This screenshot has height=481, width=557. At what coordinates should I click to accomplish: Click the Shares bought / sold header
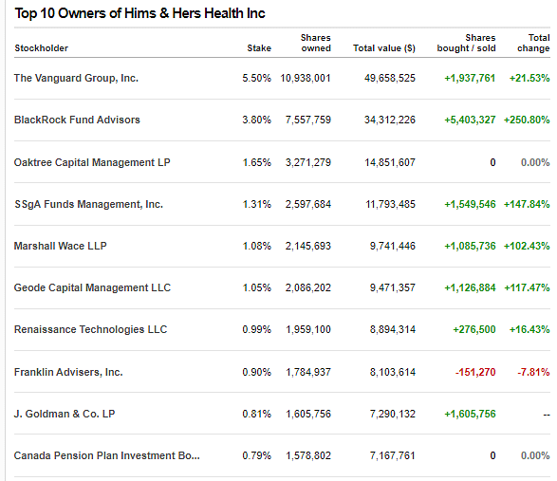point(466,43)
